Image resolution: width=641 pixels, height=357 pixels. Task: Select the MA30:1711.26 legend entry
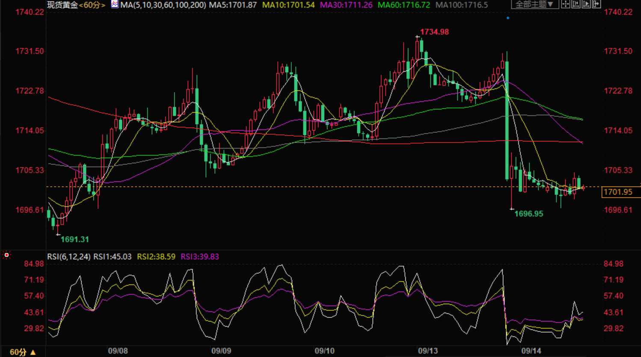[346, 5]
